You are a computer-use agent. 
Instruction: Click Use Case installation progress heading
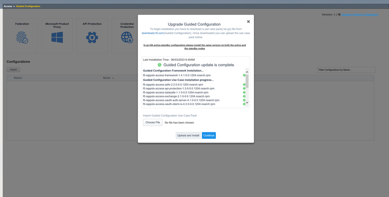pos(178,80)
